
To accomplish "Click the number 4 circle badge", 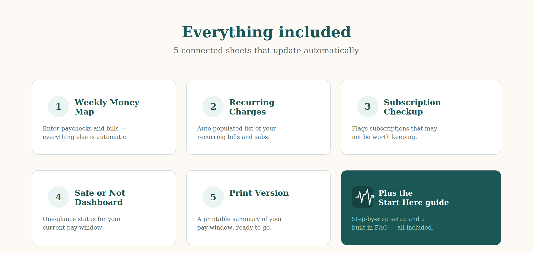I will (x=59, y=197).
